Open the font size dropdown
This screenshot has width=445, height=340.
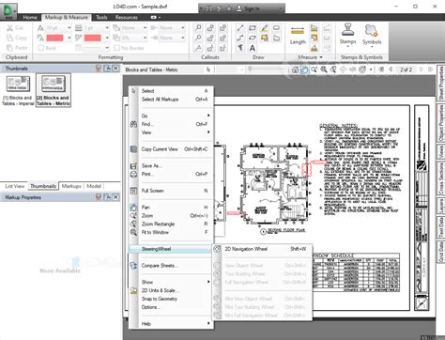(69, 28)
